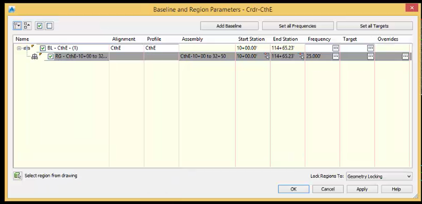Screen dimensions: 422x204
Task: Click the turn on all regions icon
Action: (39, 26)
